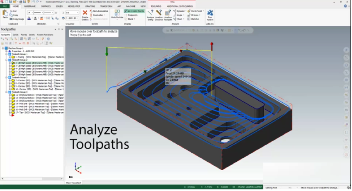Toggle the 3D mode indicator in Attributes
The height and width of the screenshot is (191, 352).
56,13
